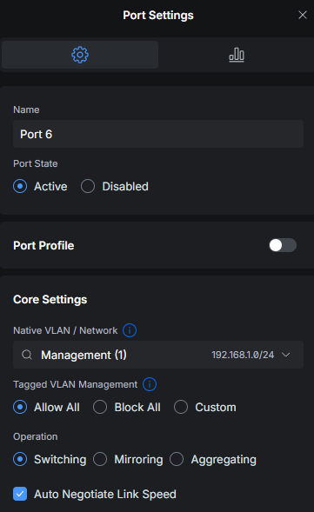Viewport: 314px width, 512px height.
Task: Click Tagged VLAN Management info icon
Action: click(150, 384)
